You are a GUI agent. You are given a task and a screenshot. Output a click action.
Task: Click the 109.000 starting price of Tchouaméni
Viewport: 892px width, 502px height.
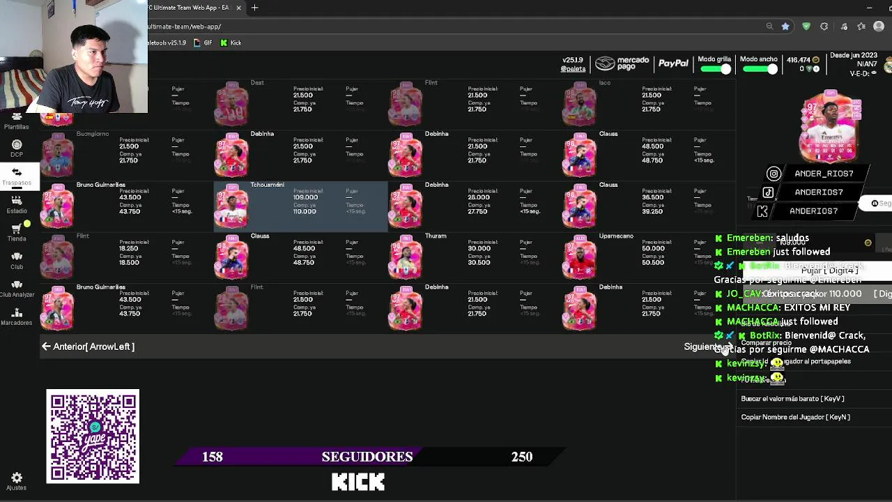pyautogui.click(x=305, y=197)
